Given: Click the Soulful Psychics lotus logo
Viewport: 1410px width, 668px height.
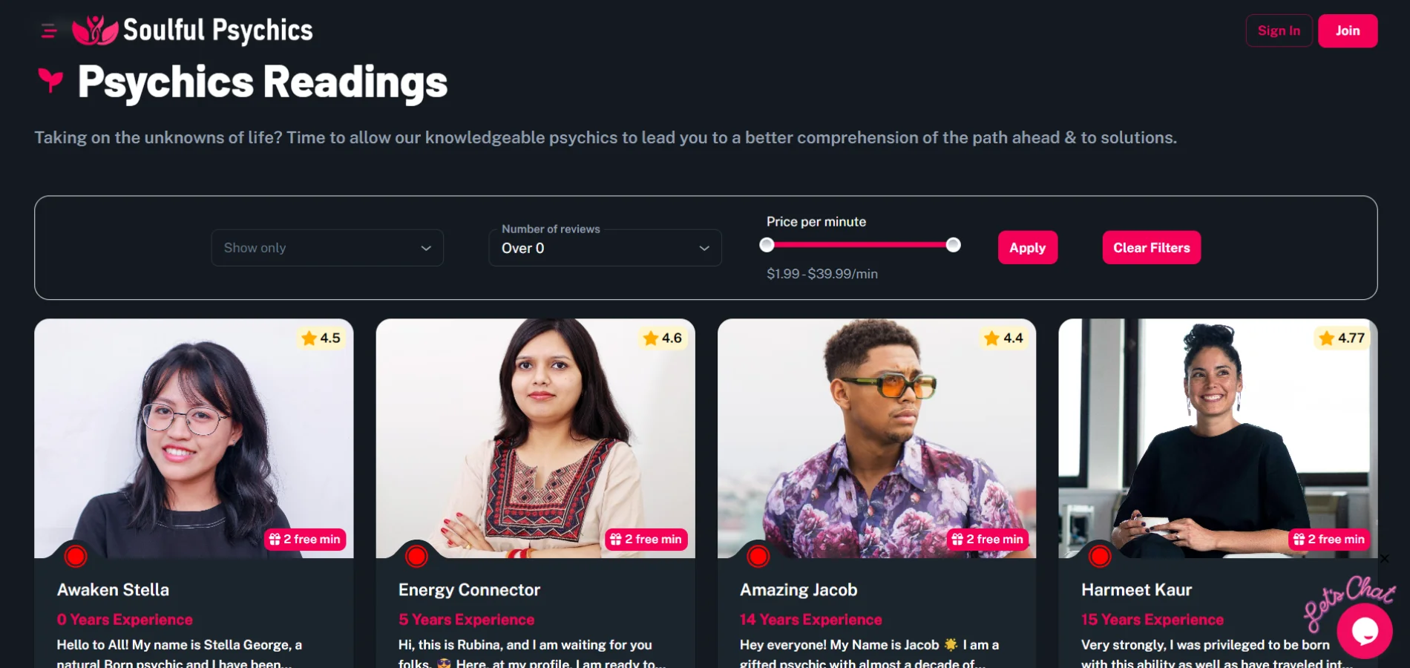Looking at the screenshot, I should click(x=95, y=31).
